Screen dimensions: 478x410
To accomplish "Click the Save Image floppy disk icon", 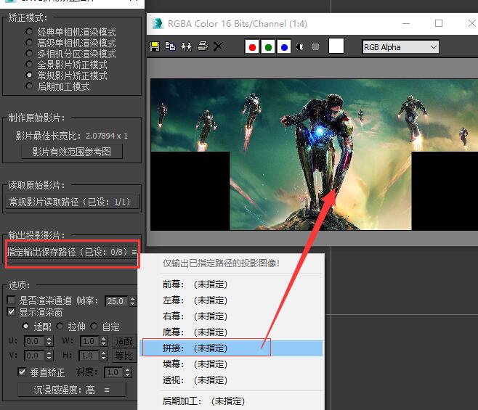I will [x=155, y=46].
